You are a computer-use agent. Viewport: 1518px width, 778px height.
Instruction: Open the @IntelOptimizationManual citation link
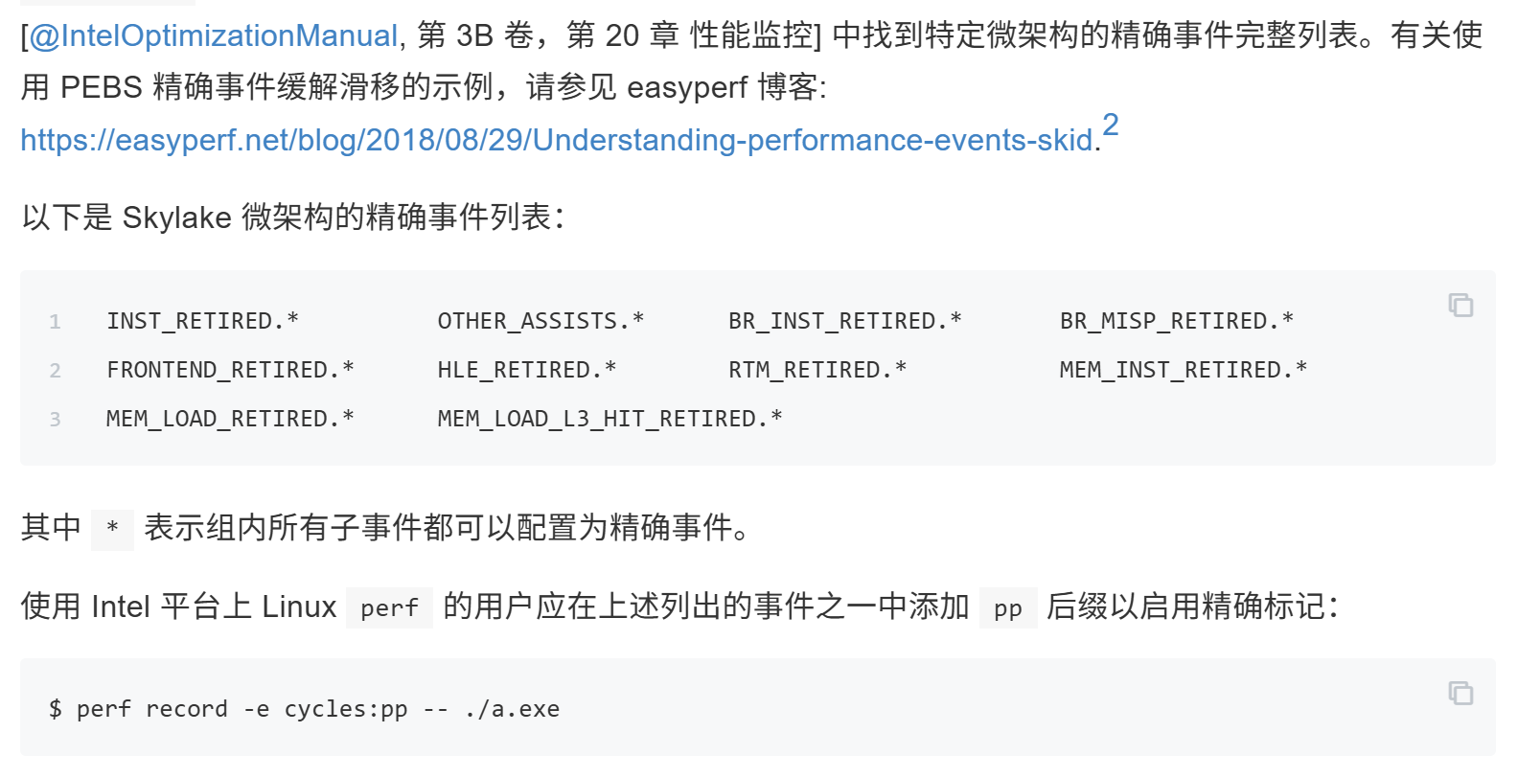213,35
